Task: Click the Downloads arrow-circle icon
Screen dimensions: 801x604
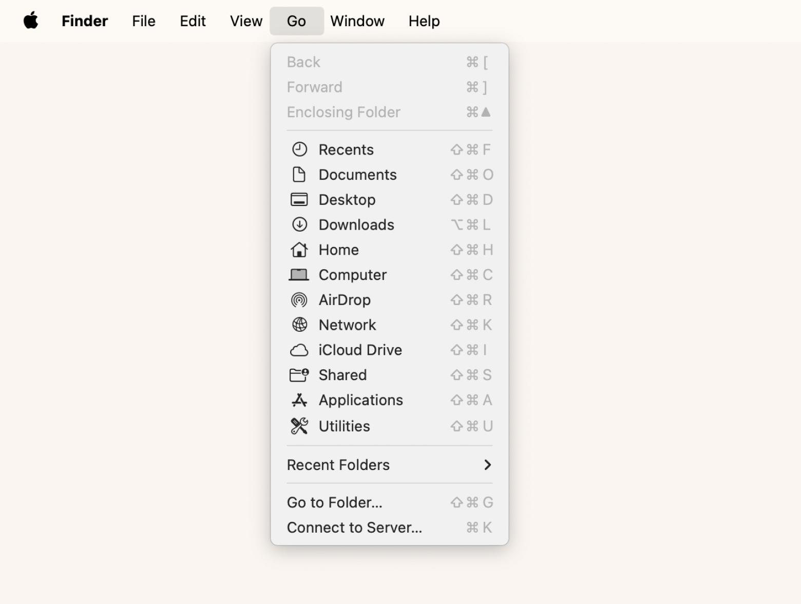Action: [299, 224]
